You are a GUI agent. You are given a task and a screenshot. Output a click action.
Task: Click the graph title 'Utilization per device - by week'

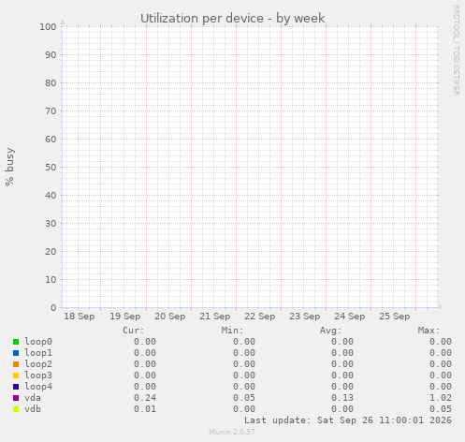pos(233,19)
